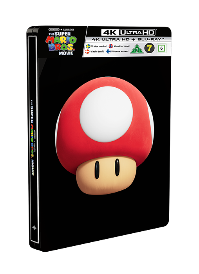The width and height of the screenshot is (199, 274).
Task: Click the 'Puhumme suomea!' text
Action: pyautogui.click(x=120, y=51)
